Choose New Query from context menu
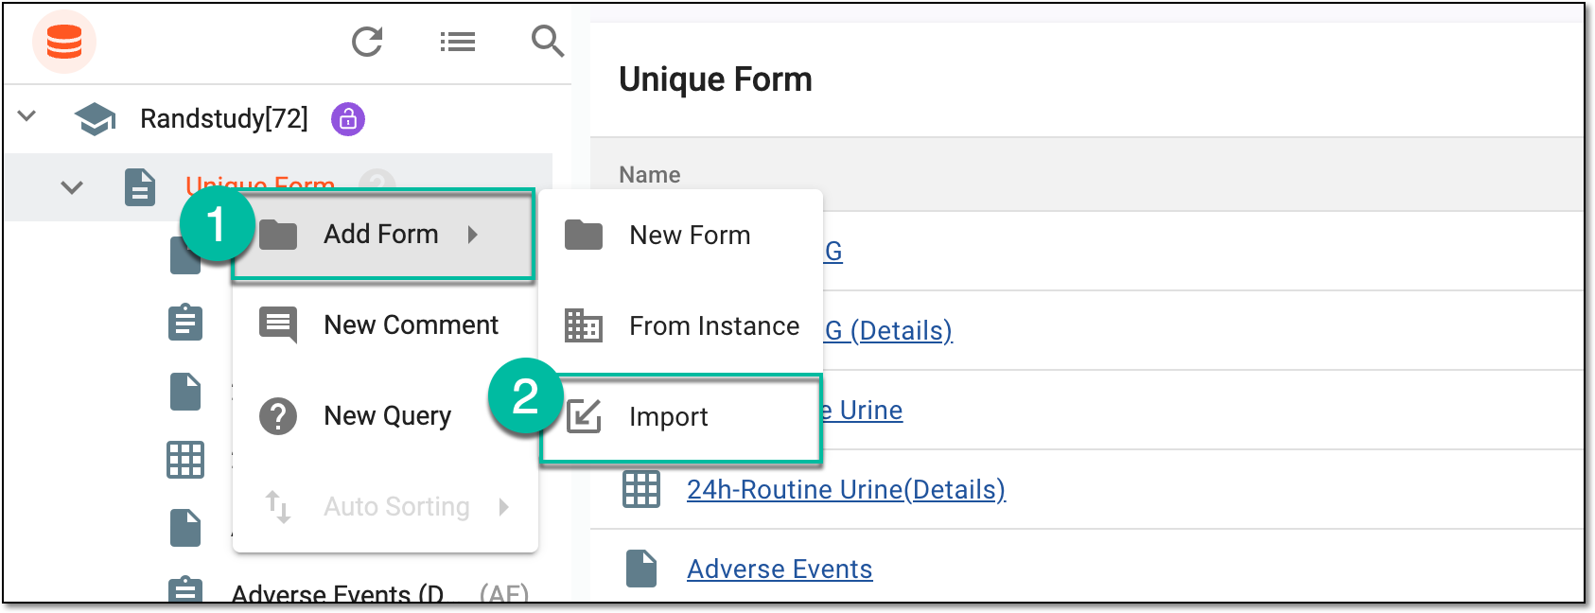This screenshot has width=1595, height=613. click(x=385, y=416)
